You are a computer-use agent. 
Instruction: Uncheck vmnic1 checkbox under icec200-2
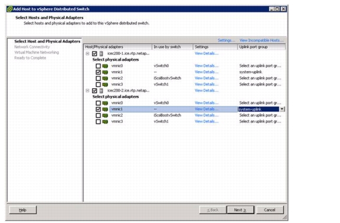98,109
